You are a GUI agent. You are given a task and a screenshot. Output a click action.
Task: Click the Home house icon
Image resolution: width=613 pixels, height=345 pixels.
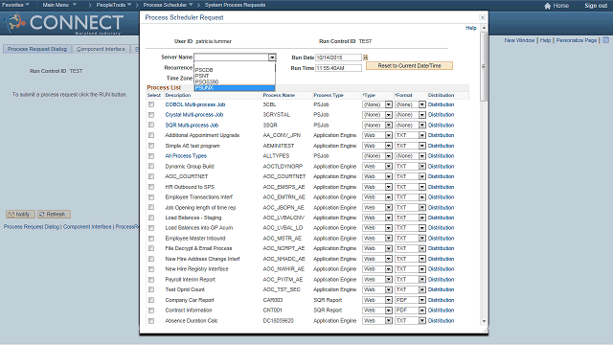tap(547, 6)
